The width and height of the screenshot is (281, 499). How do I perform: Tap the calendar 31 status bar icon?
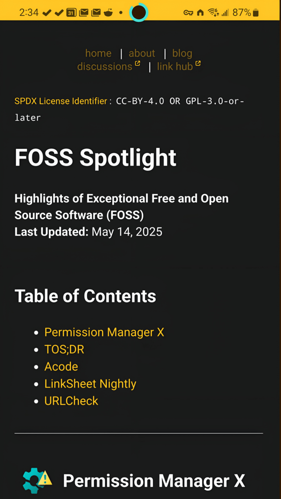tap(71, 12)
